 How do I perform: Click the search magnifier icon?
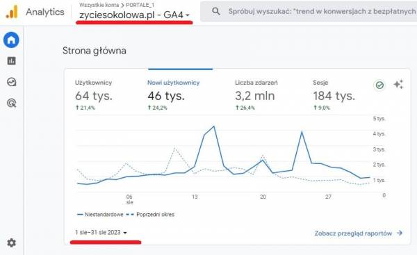click(x=216, y=11)
